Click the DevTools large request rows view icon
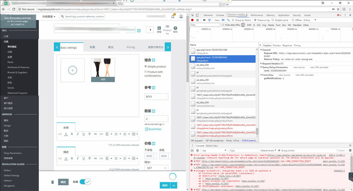This screenshot has width=353, height=191. pyautogui.click(x=223, y=20)
